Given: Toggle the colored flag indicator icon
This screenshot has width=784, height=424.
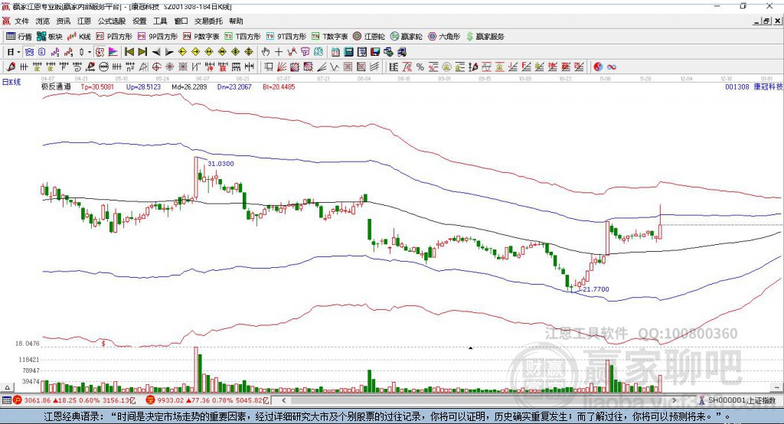Looking at the screenshot, I should (x=113, y=52).
